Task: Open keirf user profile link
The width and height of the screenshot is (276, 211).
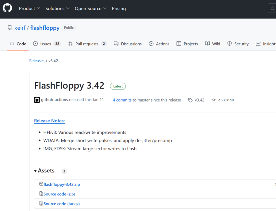Action: pyautogui.click(x=20, y=28)
